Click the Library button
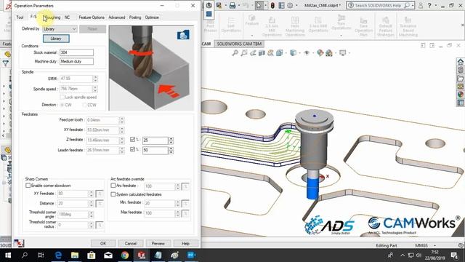This screenshot has height=262, width=465. 56,39
